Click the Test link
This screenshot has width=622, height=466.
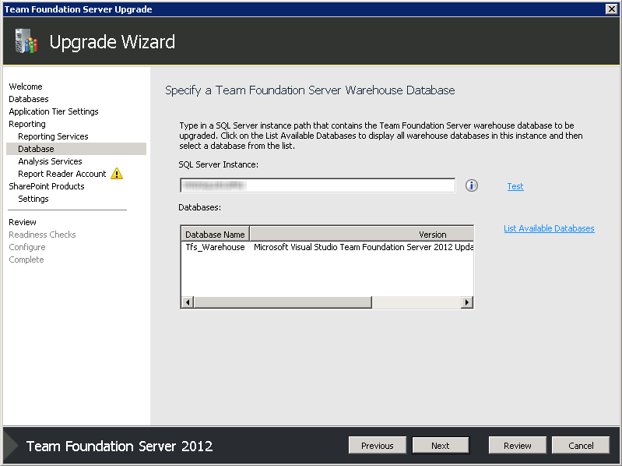[x=515, y=186]
